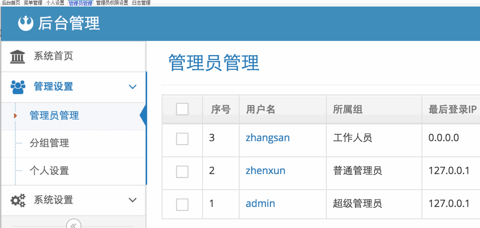Image resolution: width=480 pixels, height=228 pixels.
Task: Open the zhangsan user link
Action: [x=268, y=138]
